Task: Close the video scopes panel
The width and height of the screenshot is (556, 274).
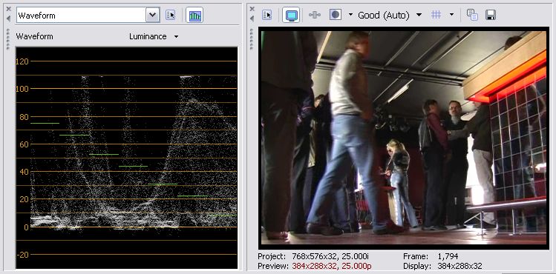Action: click(x=9, y=9)
